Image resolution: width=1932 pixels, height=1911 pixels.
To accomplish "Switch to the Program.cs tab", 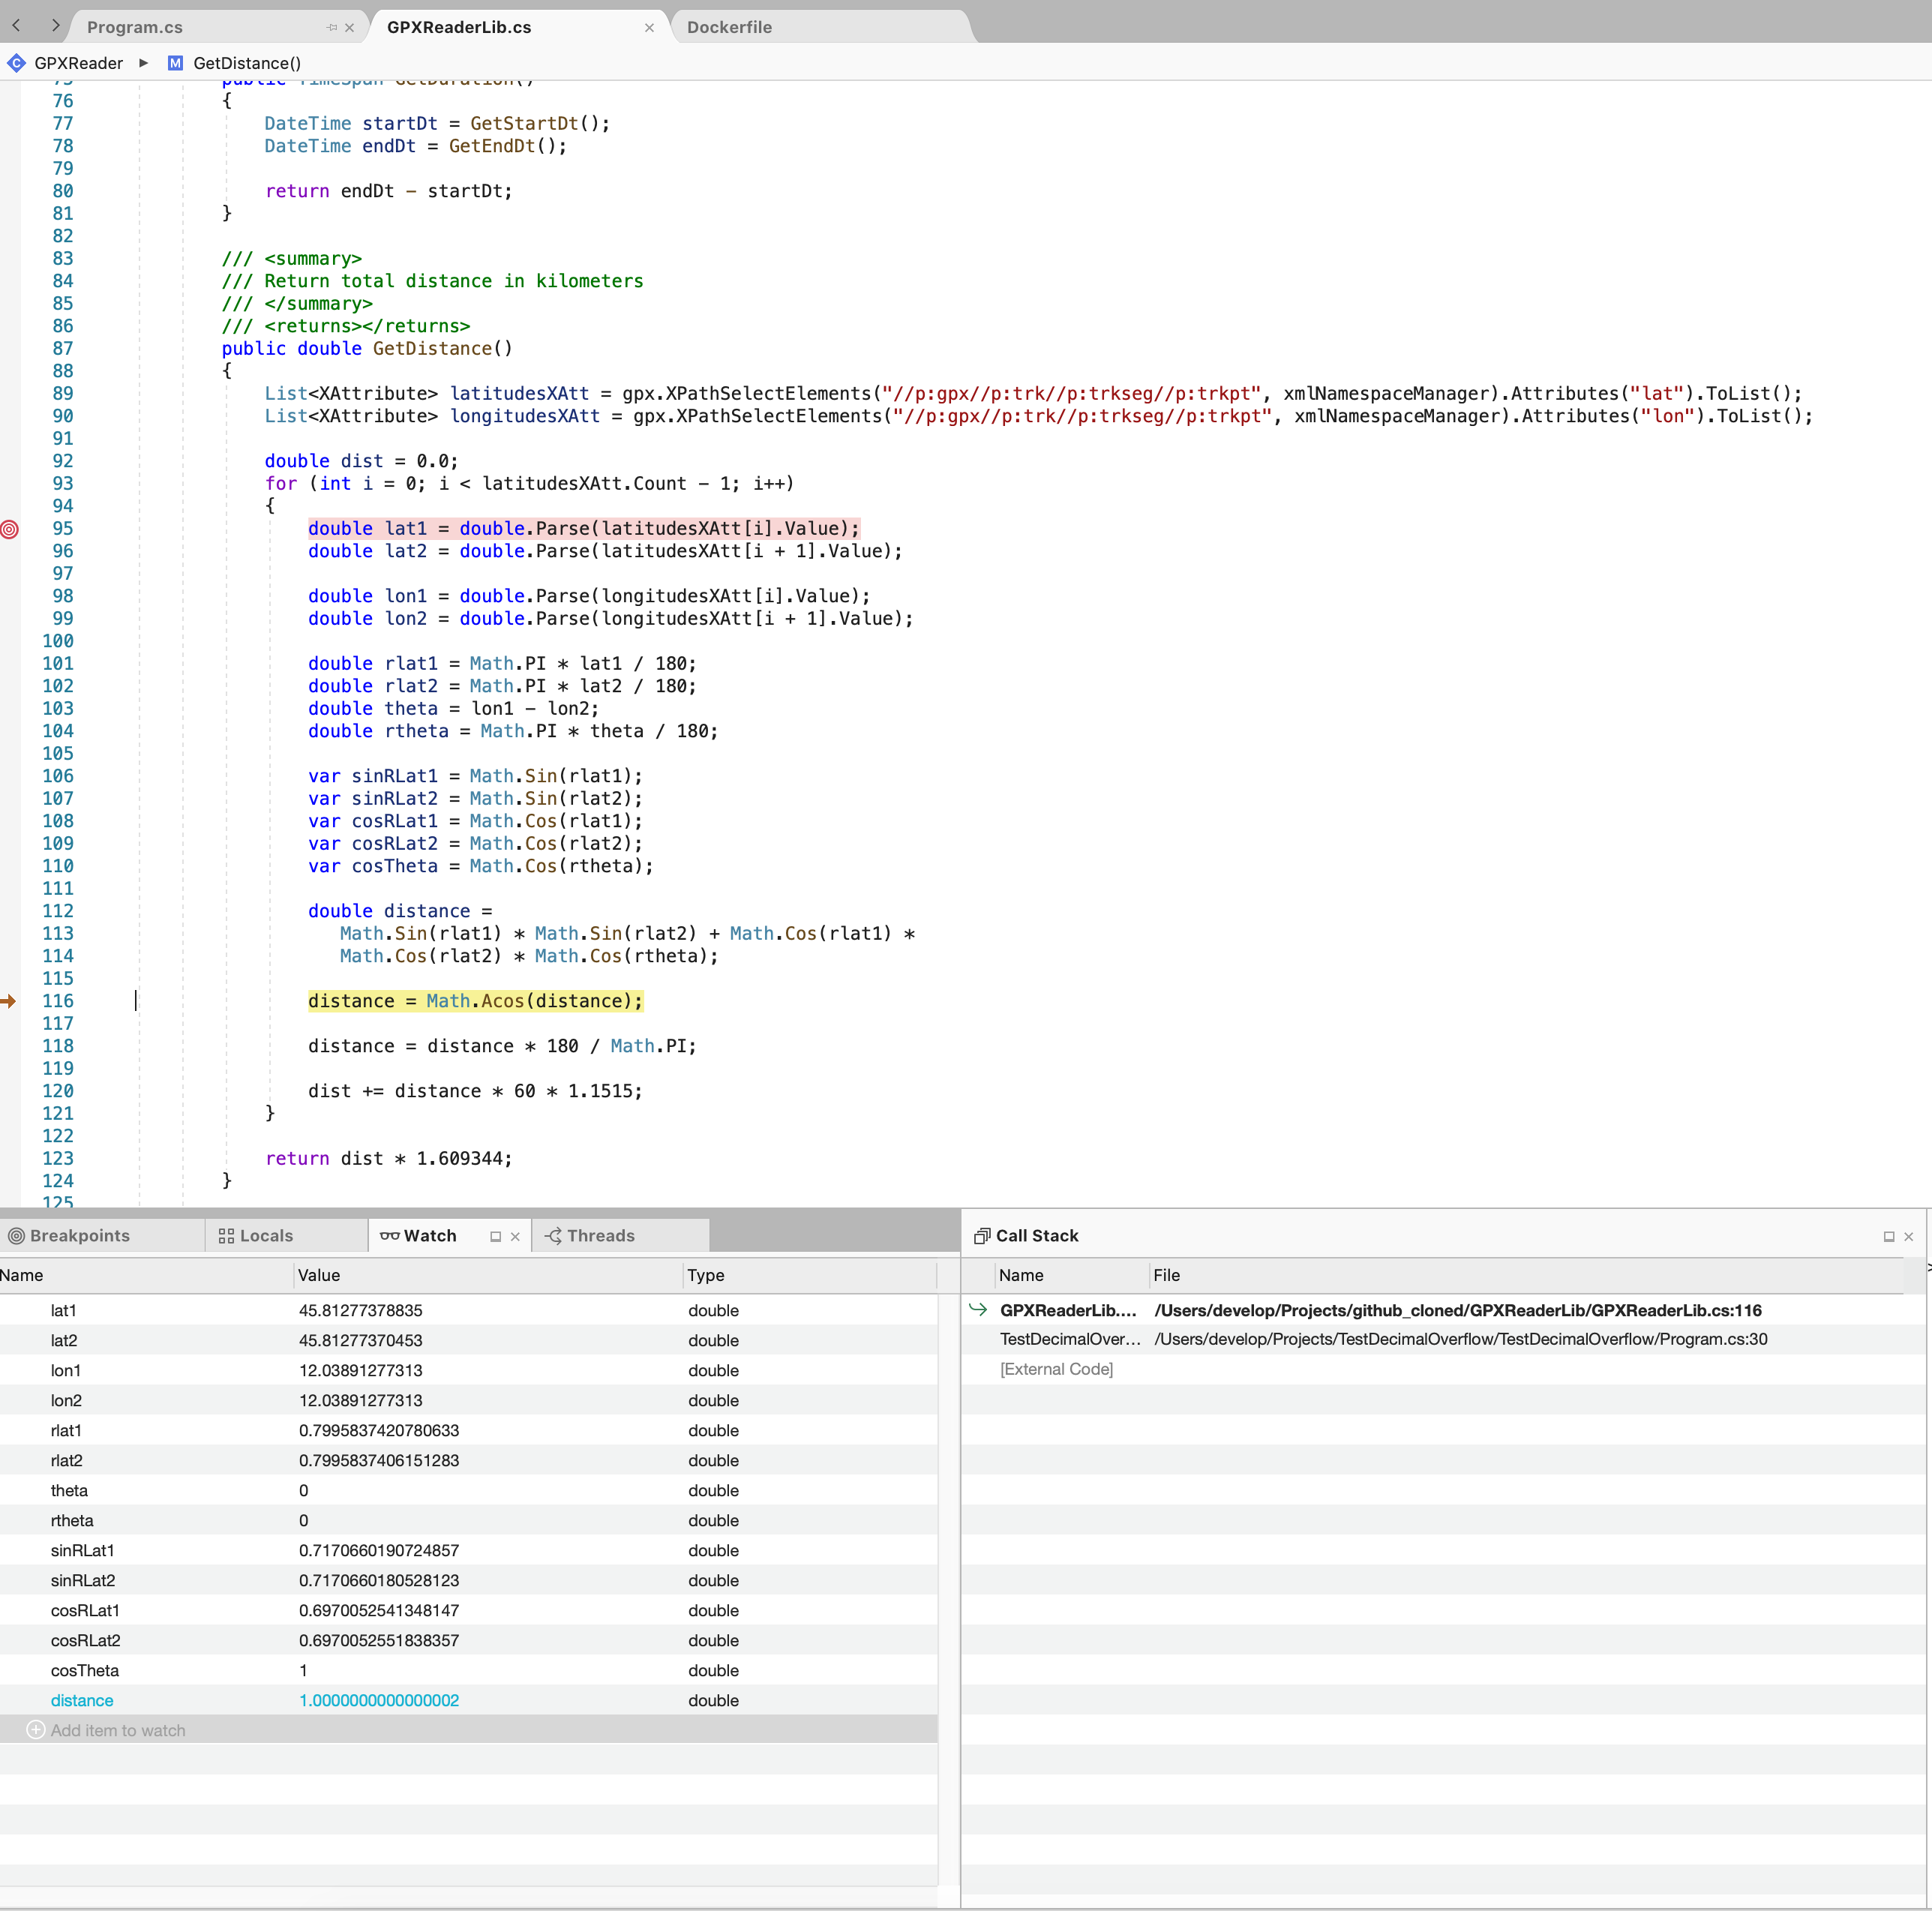I will pos(135,27).
